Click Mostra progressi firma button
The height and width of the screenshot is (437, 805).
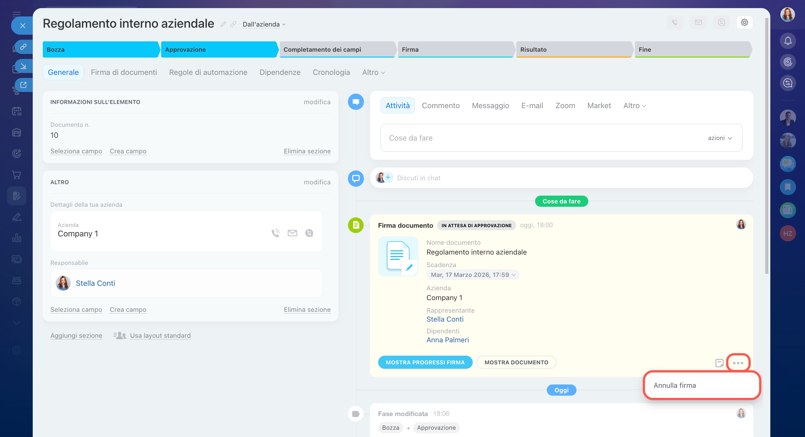pyautogui.click(x=425, y=362)
